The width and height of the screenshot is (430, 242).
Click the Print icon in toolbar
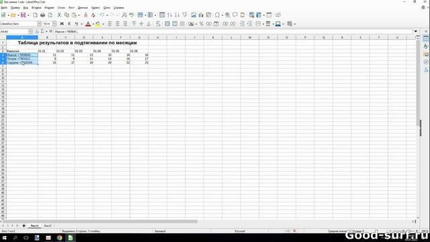(42, 15)
